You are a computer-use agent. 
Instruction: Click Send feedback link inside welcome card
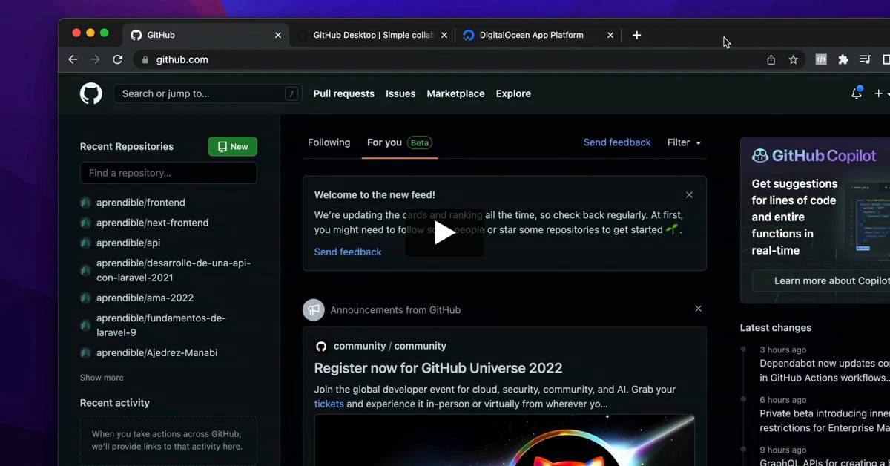point(348,252)
